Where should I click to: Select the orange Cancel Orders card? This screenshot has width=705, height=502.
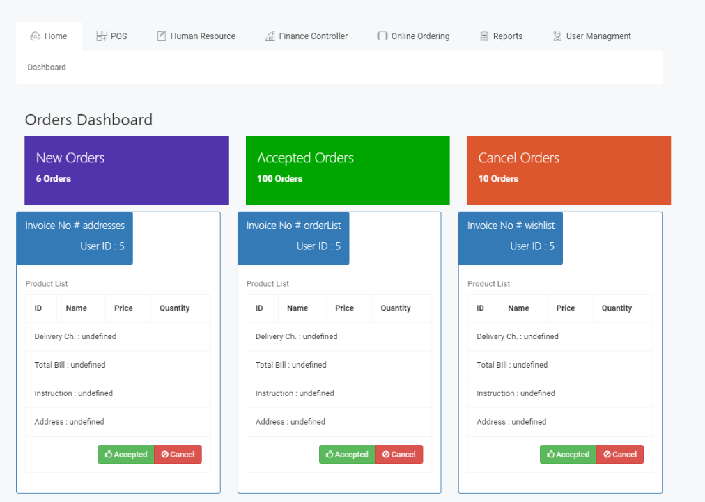tap(568, 171)
